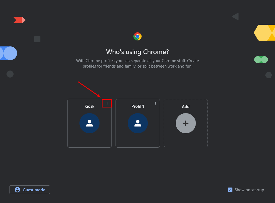Select the Profil 1 avatar
Viewport: 275px width, 203px height.
coord(138,123)
